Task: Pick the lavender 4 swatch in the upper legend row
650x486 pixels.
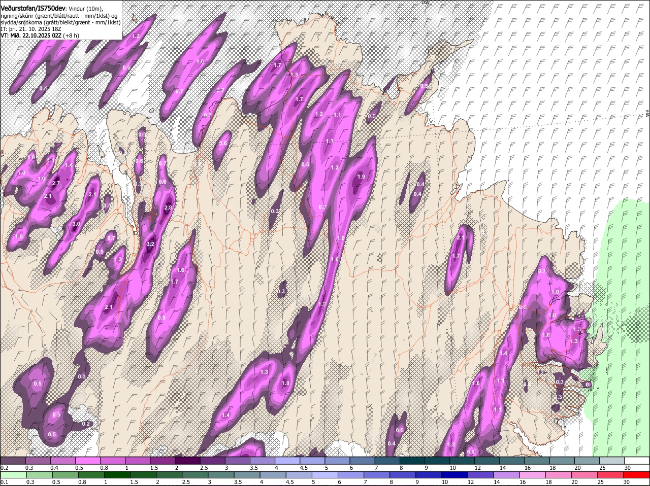Action: pyautogui.click(x=287, y=461)
